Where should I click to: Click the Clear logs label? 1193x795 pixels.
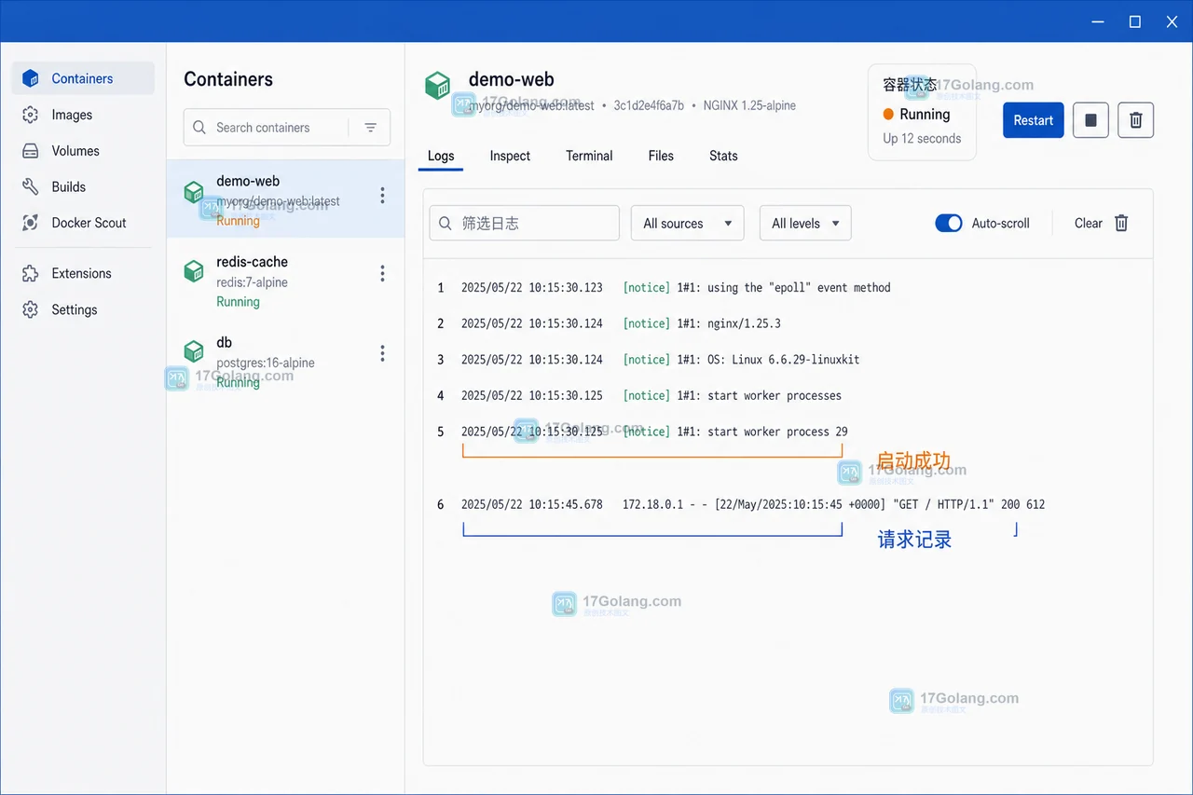tap(1089, 224)
